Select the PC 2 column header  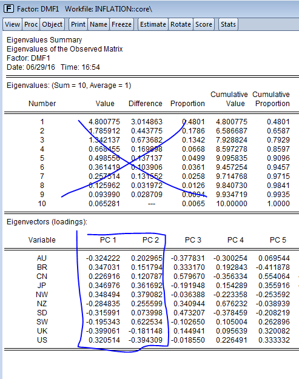tap(150, 240)
